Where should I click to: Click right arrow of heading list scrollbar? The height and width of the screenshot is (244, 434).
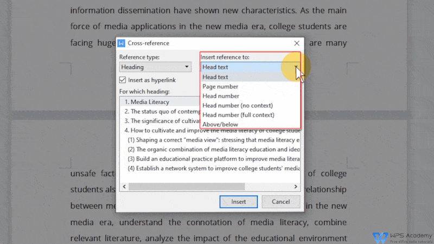pyautogui.click(x=297, y=187)
